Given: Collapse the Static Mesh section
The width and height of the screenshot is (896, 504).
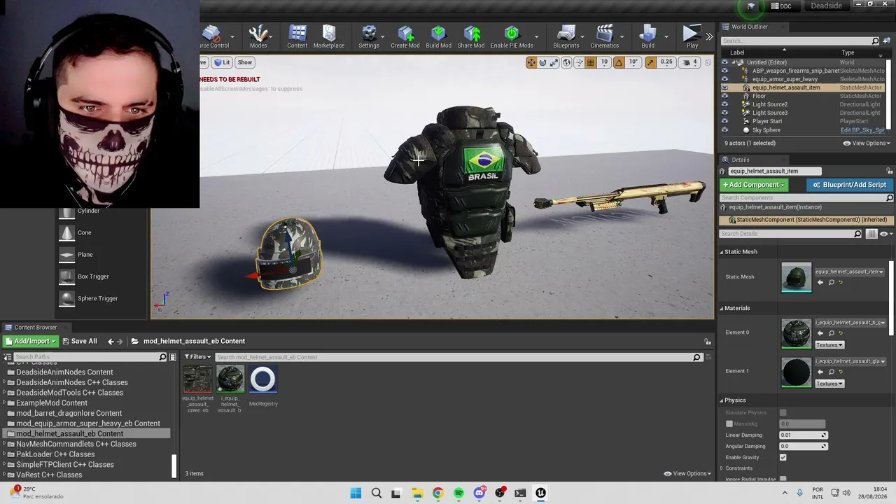Looking at the screenshot, I should [722, 252].
